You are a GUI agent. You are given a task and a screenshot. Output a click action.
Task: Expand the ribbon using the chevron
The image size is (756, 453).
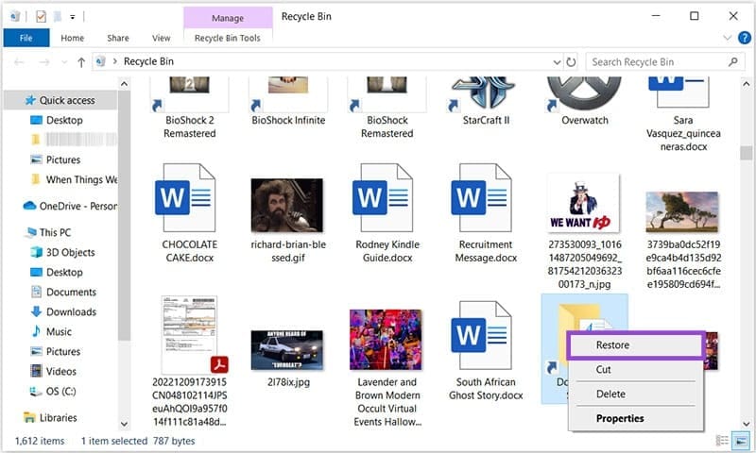[x=728, y=38]
